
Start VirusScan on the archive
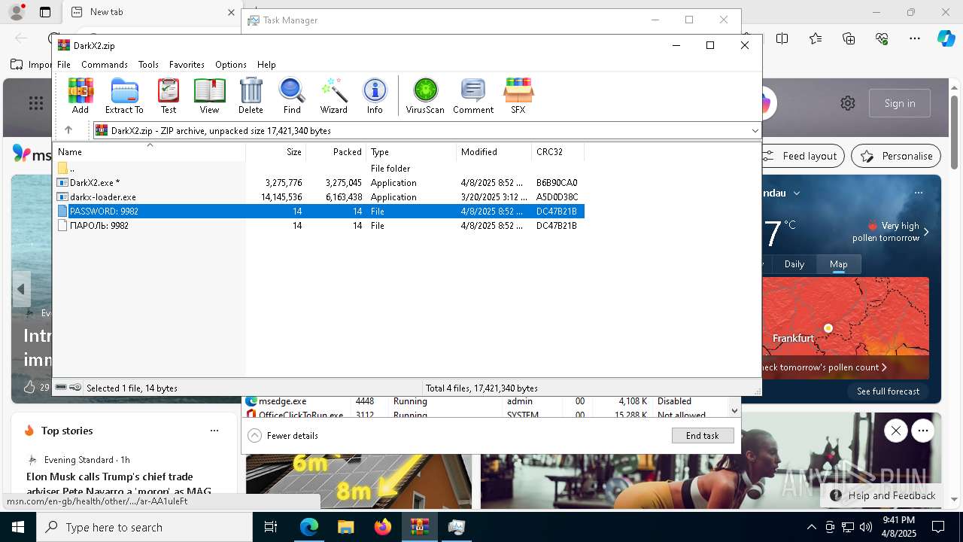point(425,96)
